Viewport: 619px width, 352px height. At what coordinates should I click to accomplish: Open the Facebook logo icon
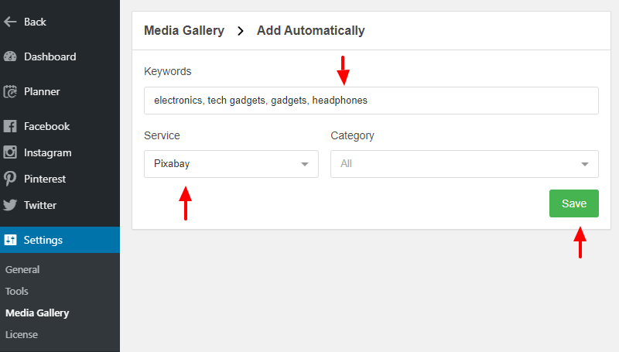(x=10, y=126)
